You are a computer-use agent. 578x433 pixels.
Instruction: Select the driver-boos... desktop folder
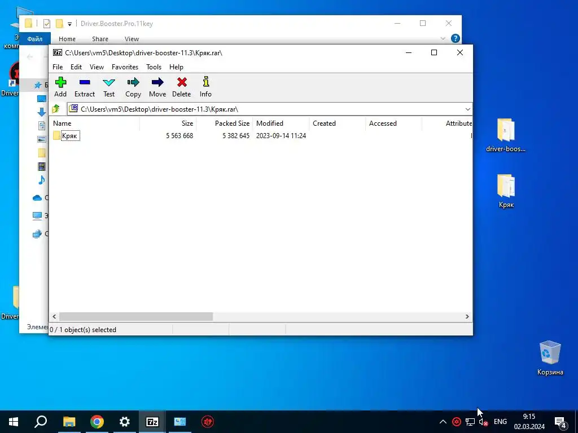point(506,135)
